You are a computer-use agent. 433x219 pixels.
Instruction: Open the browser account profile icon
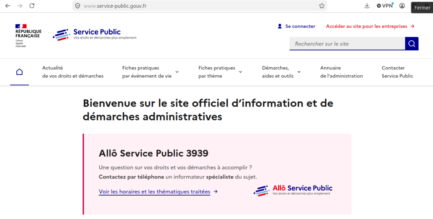coord(402,6)
